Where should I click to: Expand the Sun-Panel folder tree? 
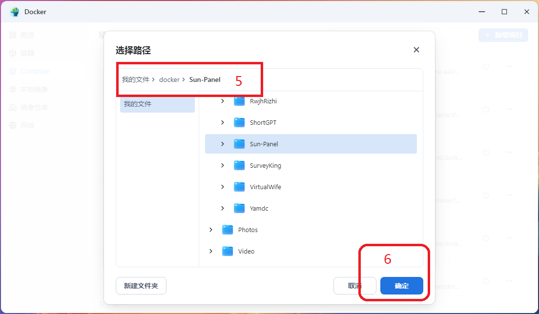(x=223, y=144)
